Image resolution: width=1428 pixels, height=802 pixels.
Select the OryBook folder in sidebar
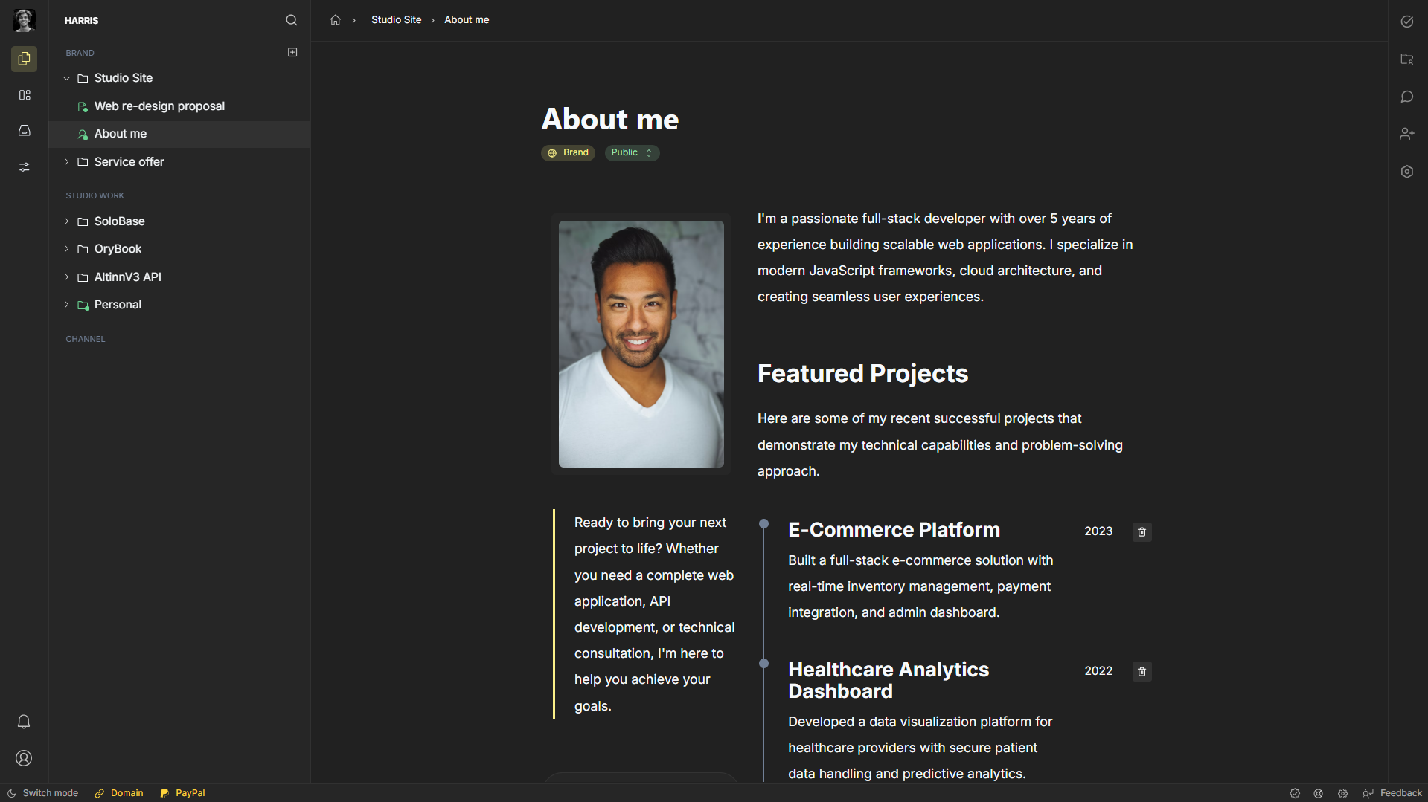pos(118,249)
